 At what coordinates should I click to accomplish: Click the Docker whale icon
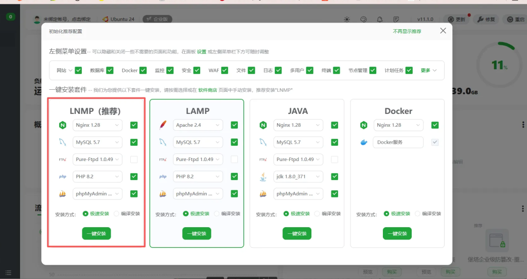coord(364,143)
